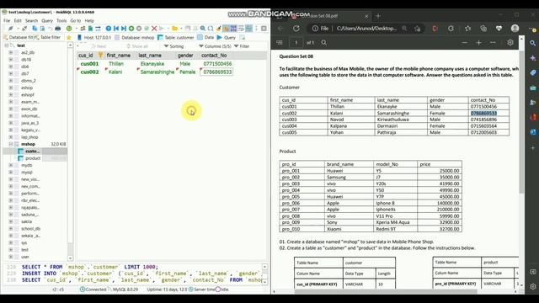Viewport: 539px width, 303px height.
Task: Open the Help menu in HeidiSQL
Action: click(x=89, y=20)
